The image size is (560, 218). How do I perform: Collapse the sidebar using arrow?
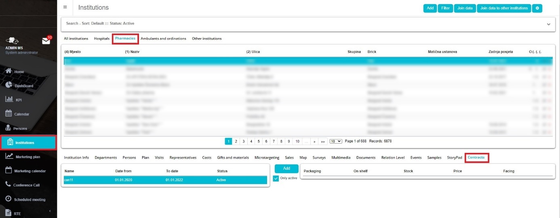pyautogui.click(x=50, y=211)
